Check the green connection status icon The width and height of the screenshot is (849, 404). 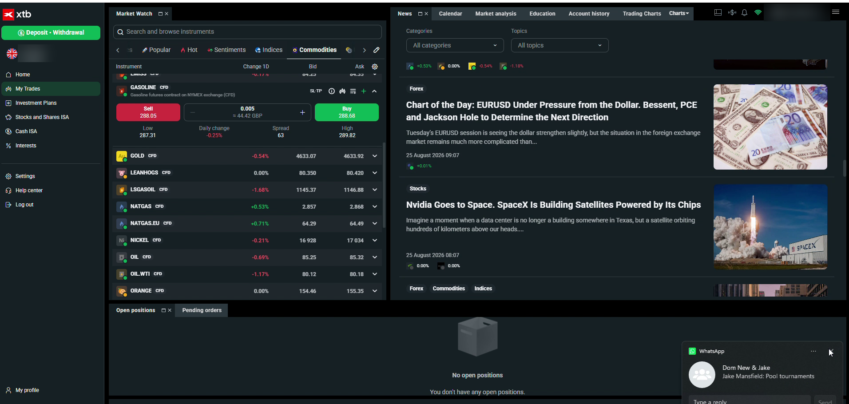coord(758,13)
